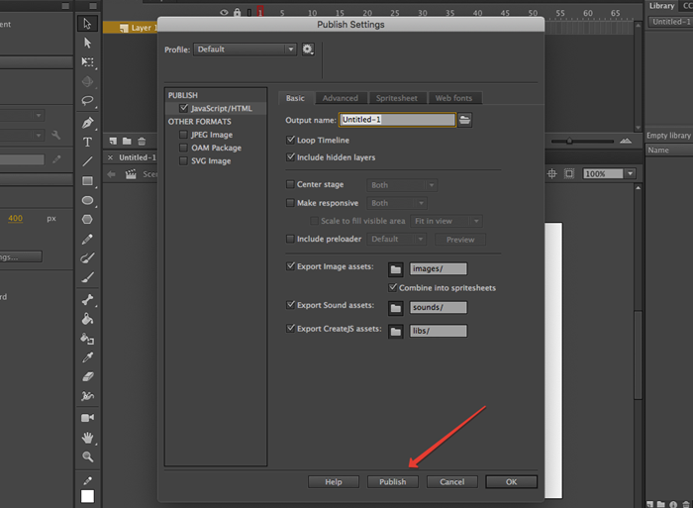The image size is (693, 508).
Task: Select the Text tool in the toolbar
Action: click(x=87, y=142)
